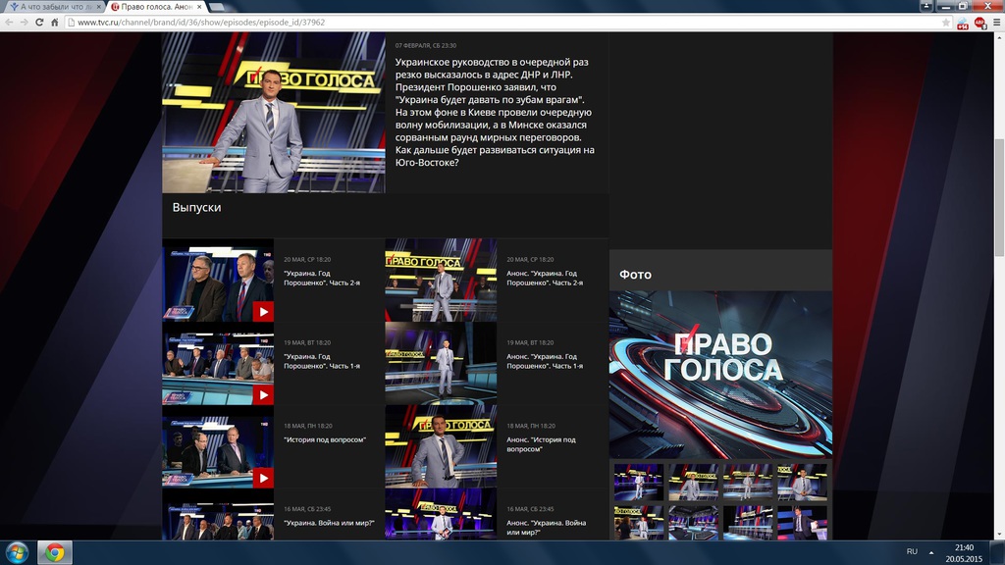Focus the address bar with tvc.ru URL
Screen dimensions: 1005x565
[503, 23]
